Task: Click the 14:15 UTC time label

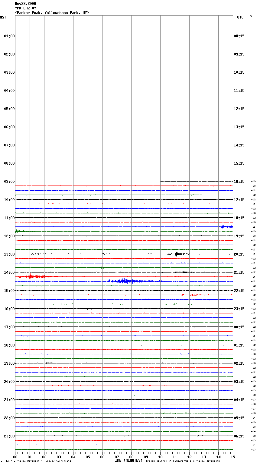Action: [239, 145]
